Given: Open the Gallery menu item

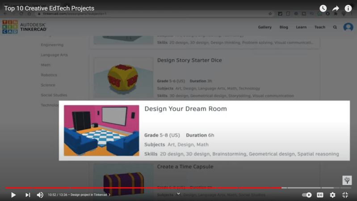Looking at the screenshot, I should (x=265, y=27).
